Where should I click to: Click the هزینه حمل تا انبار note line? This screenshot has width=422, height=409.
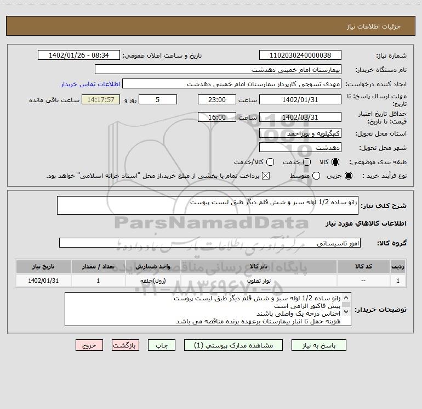(258, 321)
